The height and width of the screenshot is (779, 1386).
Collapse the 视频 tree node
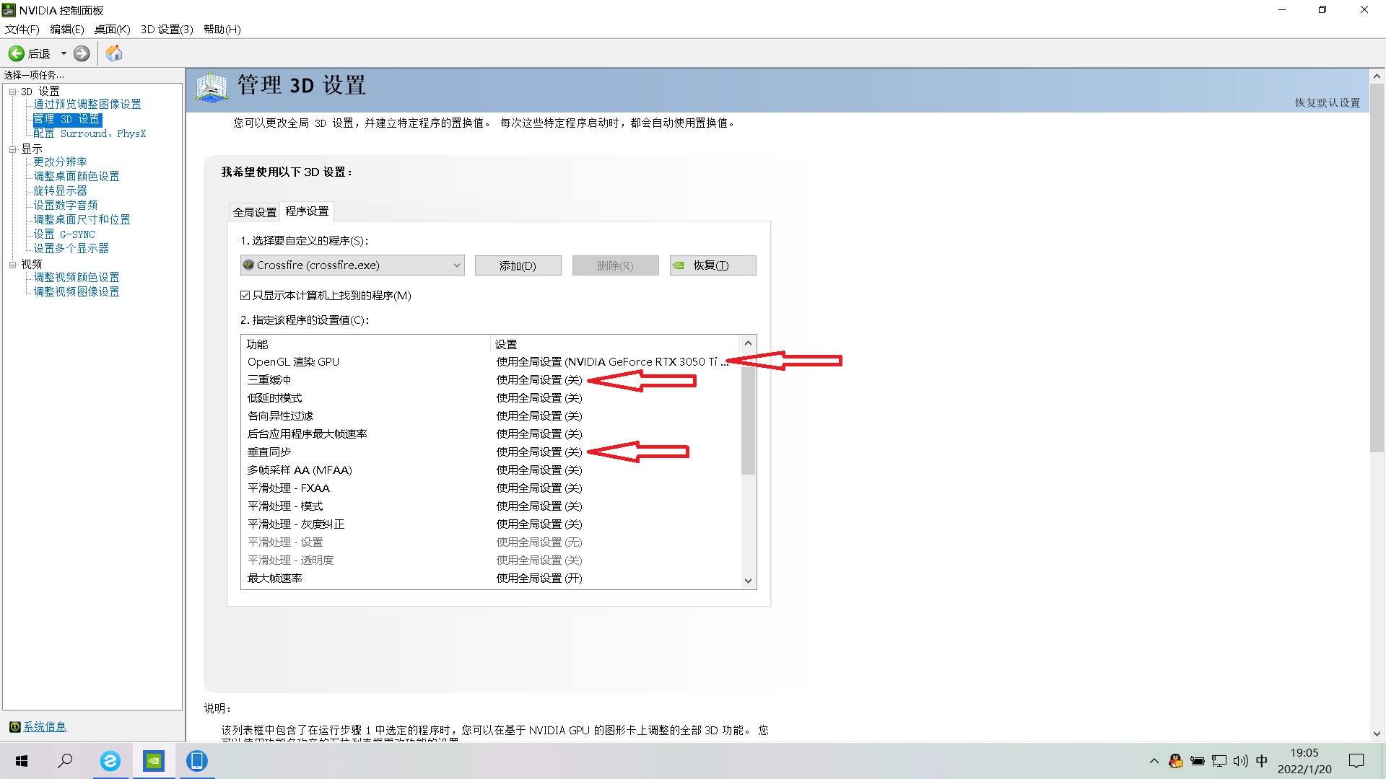point(12,265)
